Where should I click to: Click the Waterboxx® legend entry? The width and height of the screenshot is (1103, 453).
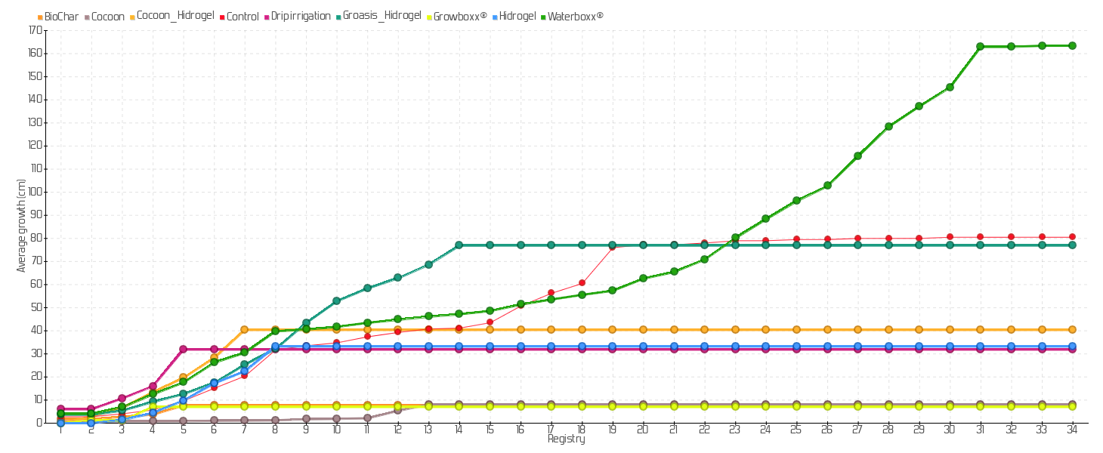[x=575, y=17]
